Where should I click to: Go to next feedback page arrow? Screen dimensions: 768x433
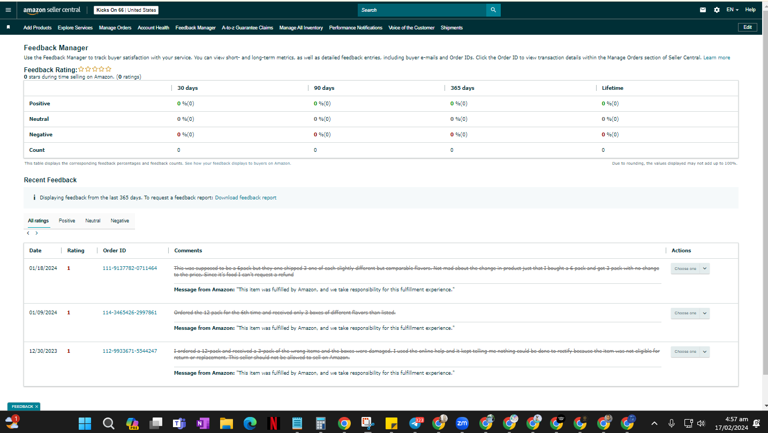36,233
